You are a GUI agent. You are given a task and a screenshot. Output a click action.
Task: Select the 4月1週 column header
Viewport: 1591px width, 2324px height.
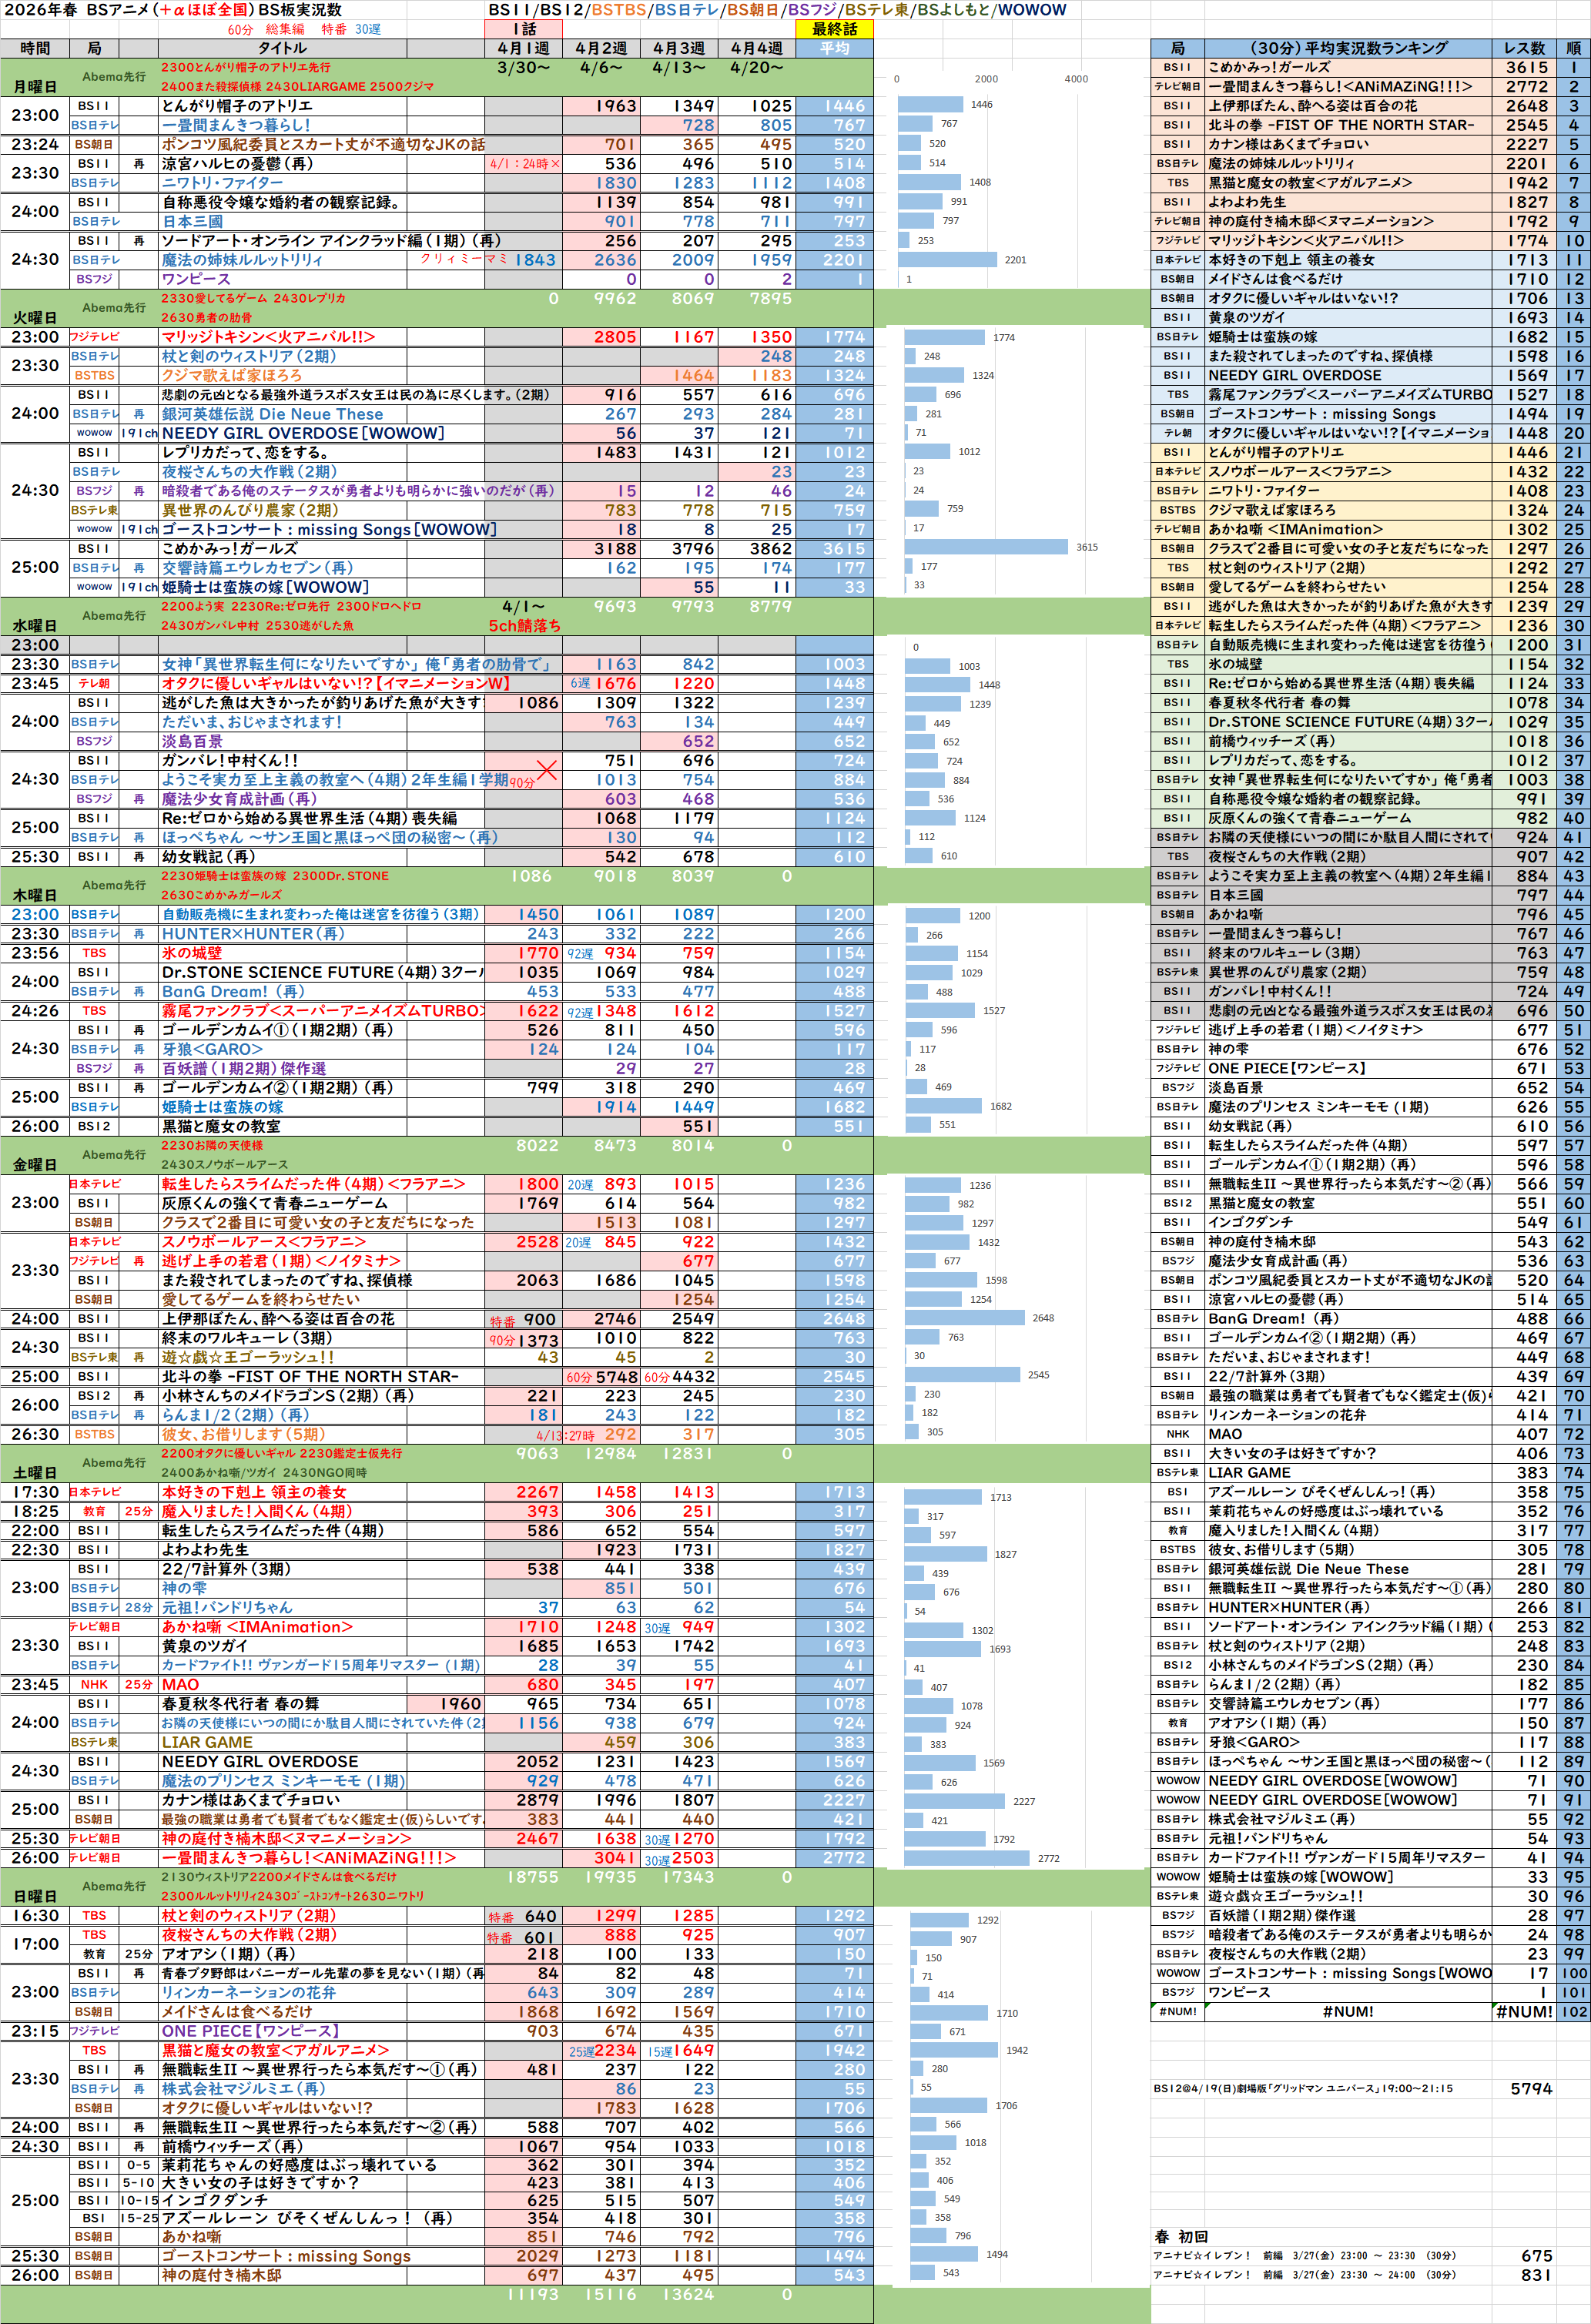[523, 48]
